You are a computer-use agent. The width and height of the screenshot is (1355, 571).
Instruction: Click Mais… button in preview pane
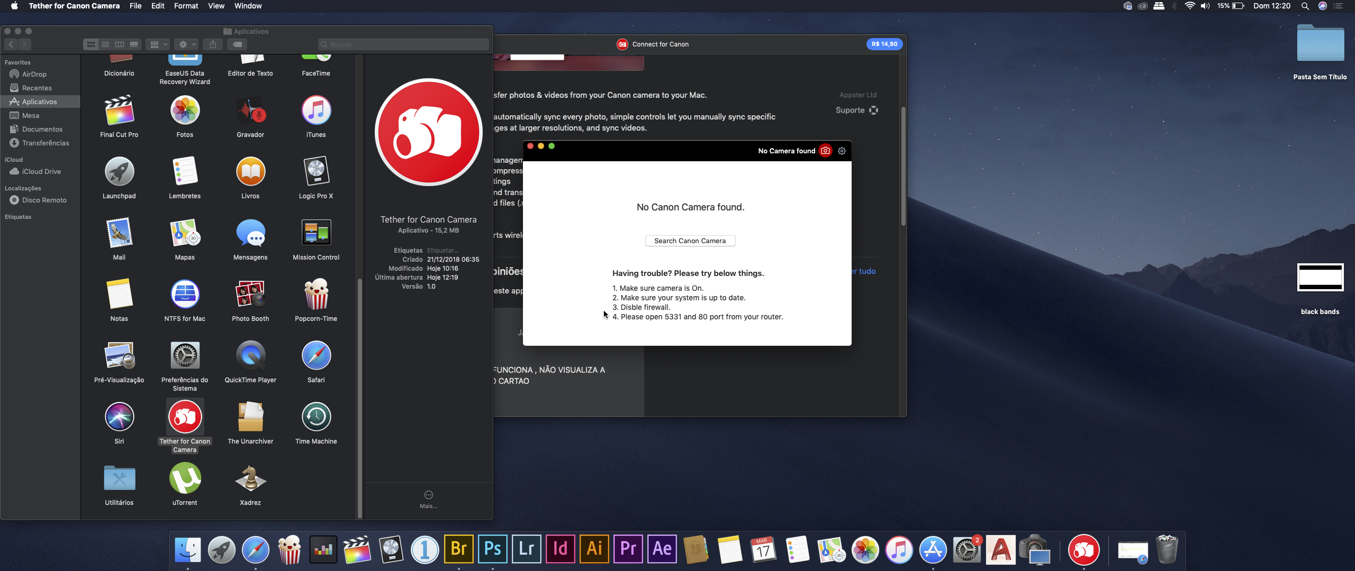(428, 499)
